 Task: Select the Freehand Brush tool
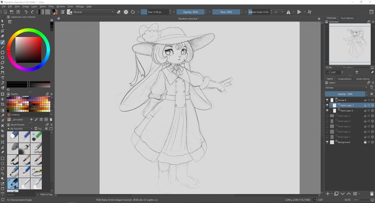coord(2,42)
